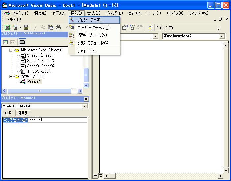Select Module1 in project tree
Viewport: 231px width, 181px height.
(34, 82)
